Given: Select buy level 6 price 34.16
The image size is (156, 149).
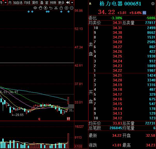Looking at the screenshot, I should 117,99.
